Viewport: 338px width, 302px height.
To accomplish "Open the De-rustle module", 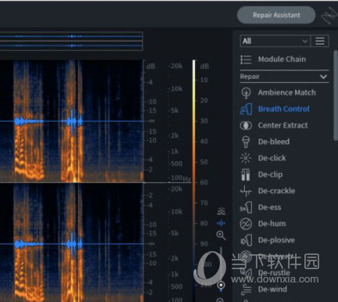I will pyautogui.click(x=265, y=273).
